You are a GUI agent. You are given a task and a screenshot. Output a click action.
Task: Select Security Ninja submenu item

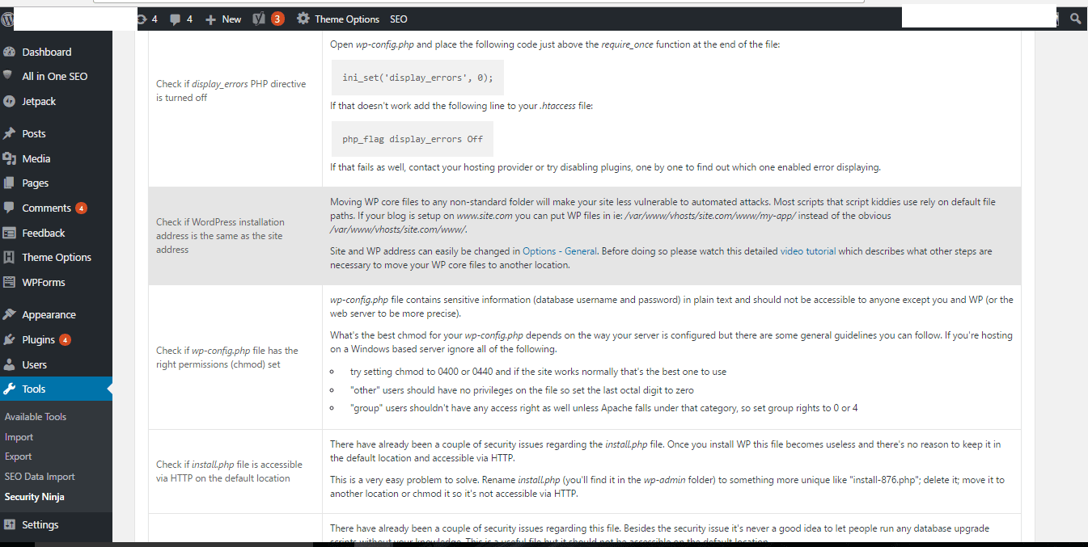point(35,497)
